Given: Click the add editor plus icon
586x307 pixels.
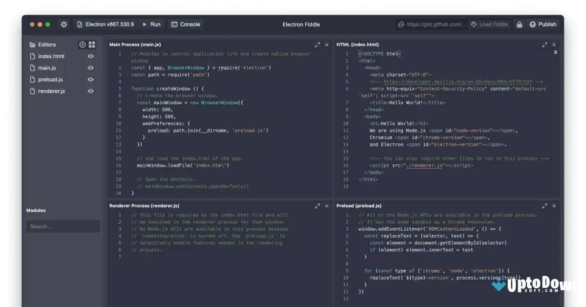Looking at the screenshot, I should pos(82,44).
